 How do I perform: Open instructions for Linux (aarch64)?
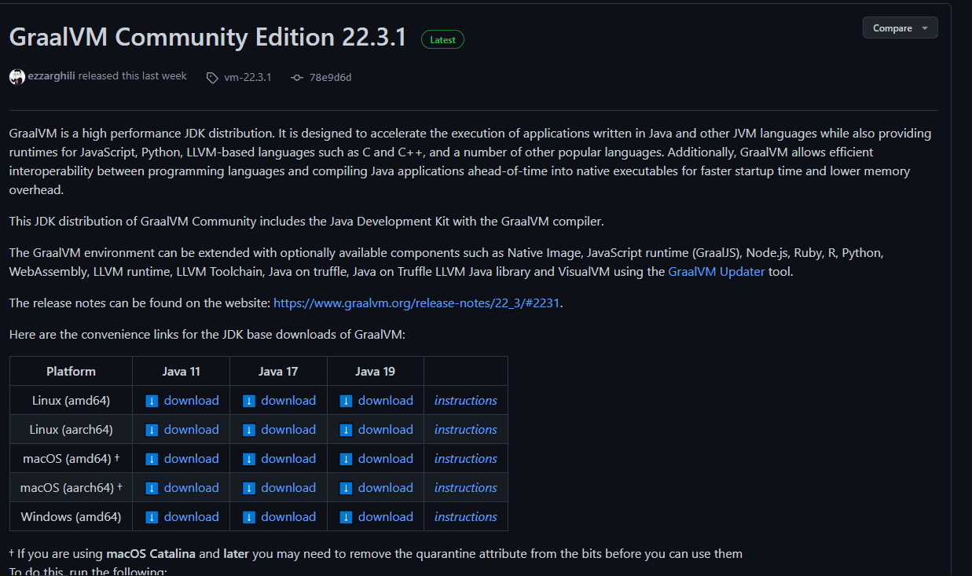pos(466,430)
